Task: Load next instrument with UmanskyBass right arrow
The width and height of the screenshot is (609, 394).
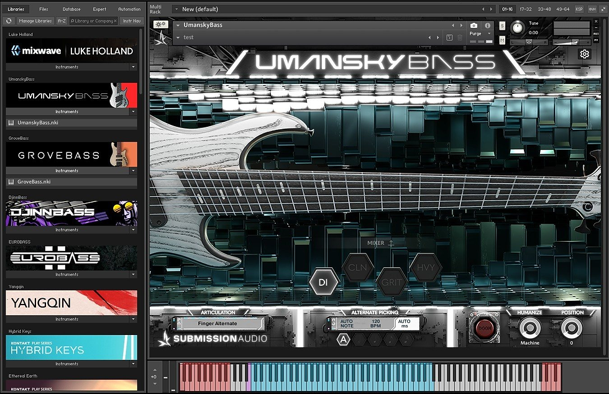Action: click(461, 25)
